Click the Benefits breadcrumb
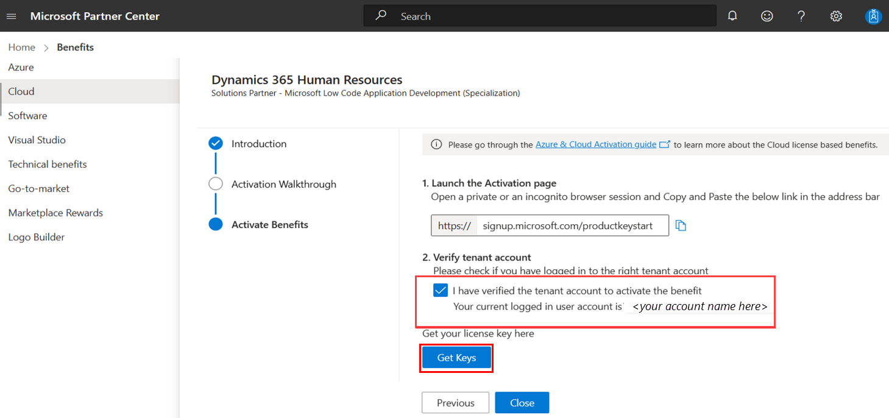This screenshot has height=418, width=889. (76, 48)
